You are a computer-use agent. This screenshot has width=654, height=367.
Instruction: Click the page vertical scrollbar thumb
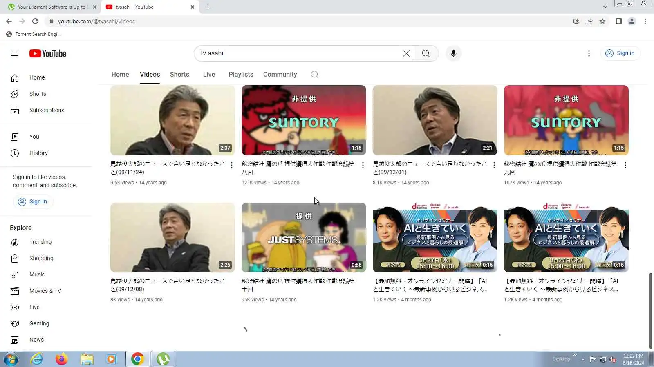pos(650,311)
